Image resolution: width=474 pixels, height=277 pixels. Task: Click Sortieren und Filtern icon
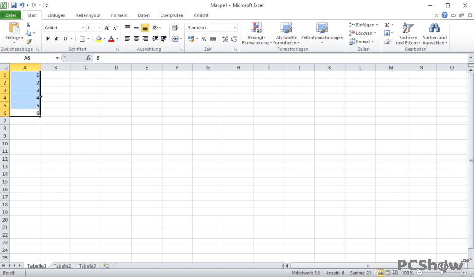[408, 28]
